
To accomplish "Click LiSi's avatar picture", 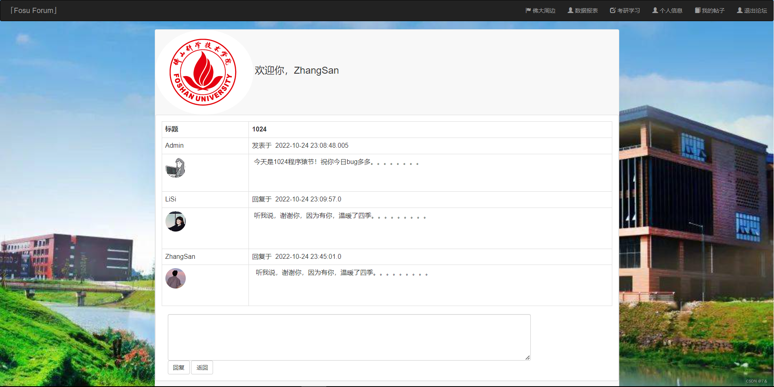I will (176, 221).
